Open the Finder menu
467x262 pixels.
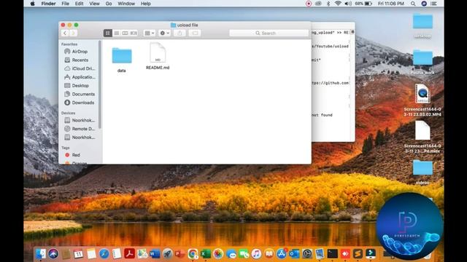[48, 4]
